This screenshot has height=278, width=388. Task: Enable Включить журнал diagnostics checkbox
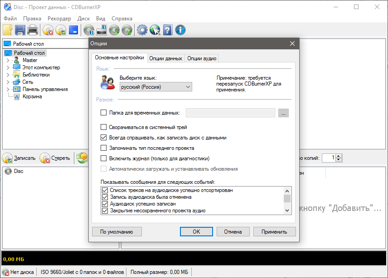click(x=103, y=158)
